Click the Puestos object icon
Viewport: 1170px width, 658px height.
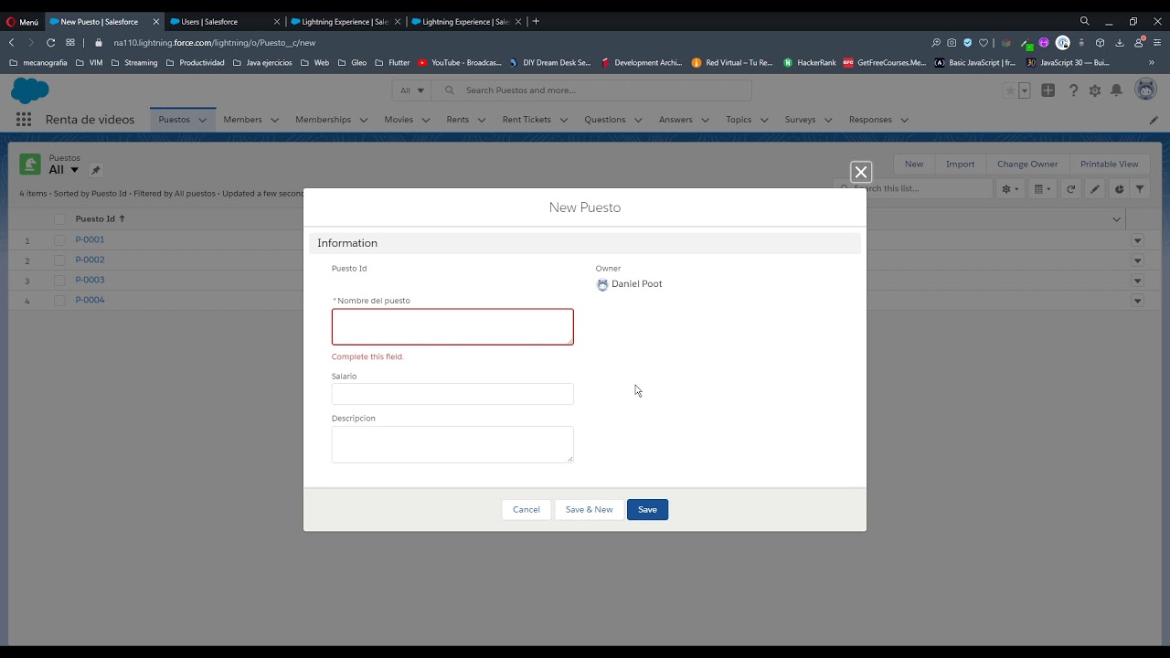(x=30, y=164)
